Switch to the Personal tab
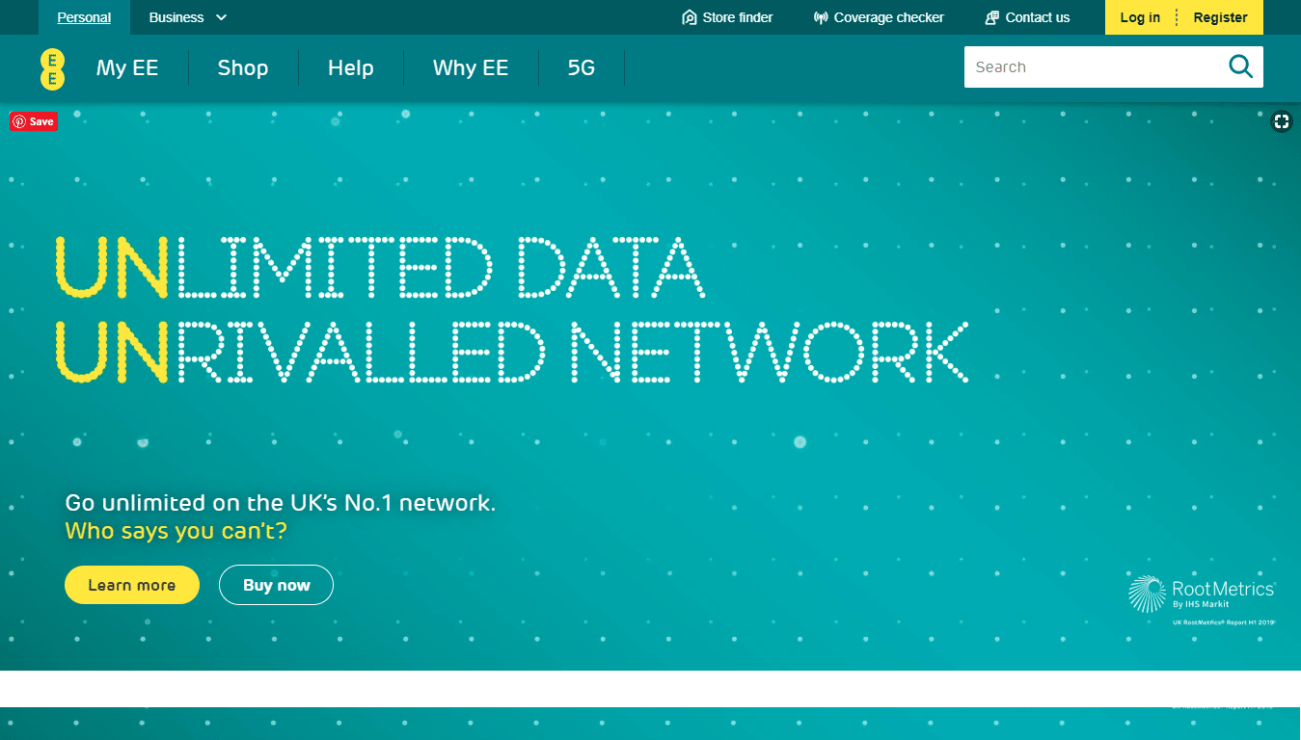The width and height of the screenshot is (1301, 740). (84, 17)
